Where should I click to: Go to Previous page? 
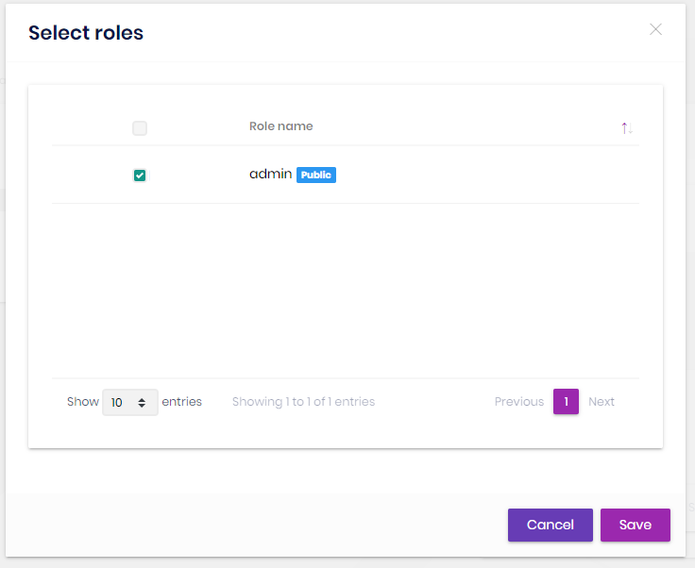pos(519,402)
